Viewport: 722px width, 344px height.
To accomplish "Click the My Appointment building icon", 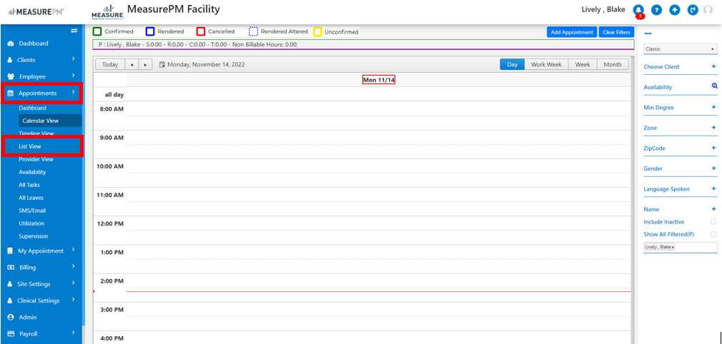I will (x=10, y=251).
